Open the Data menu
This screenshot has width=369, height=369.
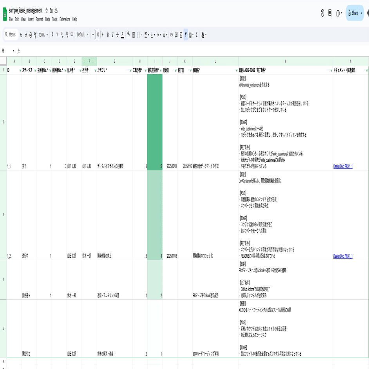pyautogui.click(x=46, y=19)
